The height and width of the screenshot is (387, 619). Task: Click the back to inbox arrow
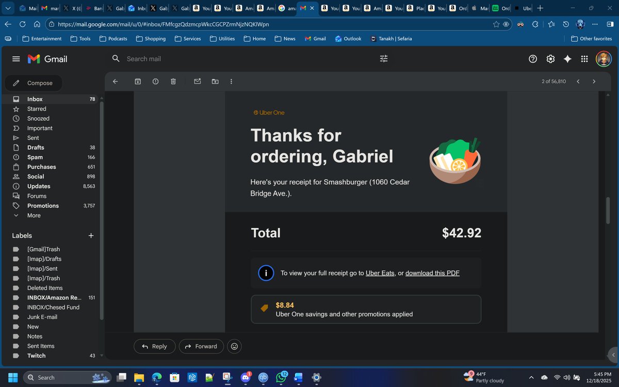click(x=115, y=82)
